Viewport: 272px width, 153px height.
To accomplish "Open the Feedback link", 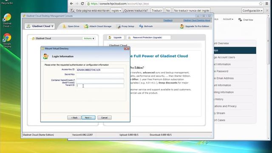I will click(x=168, y=20).
